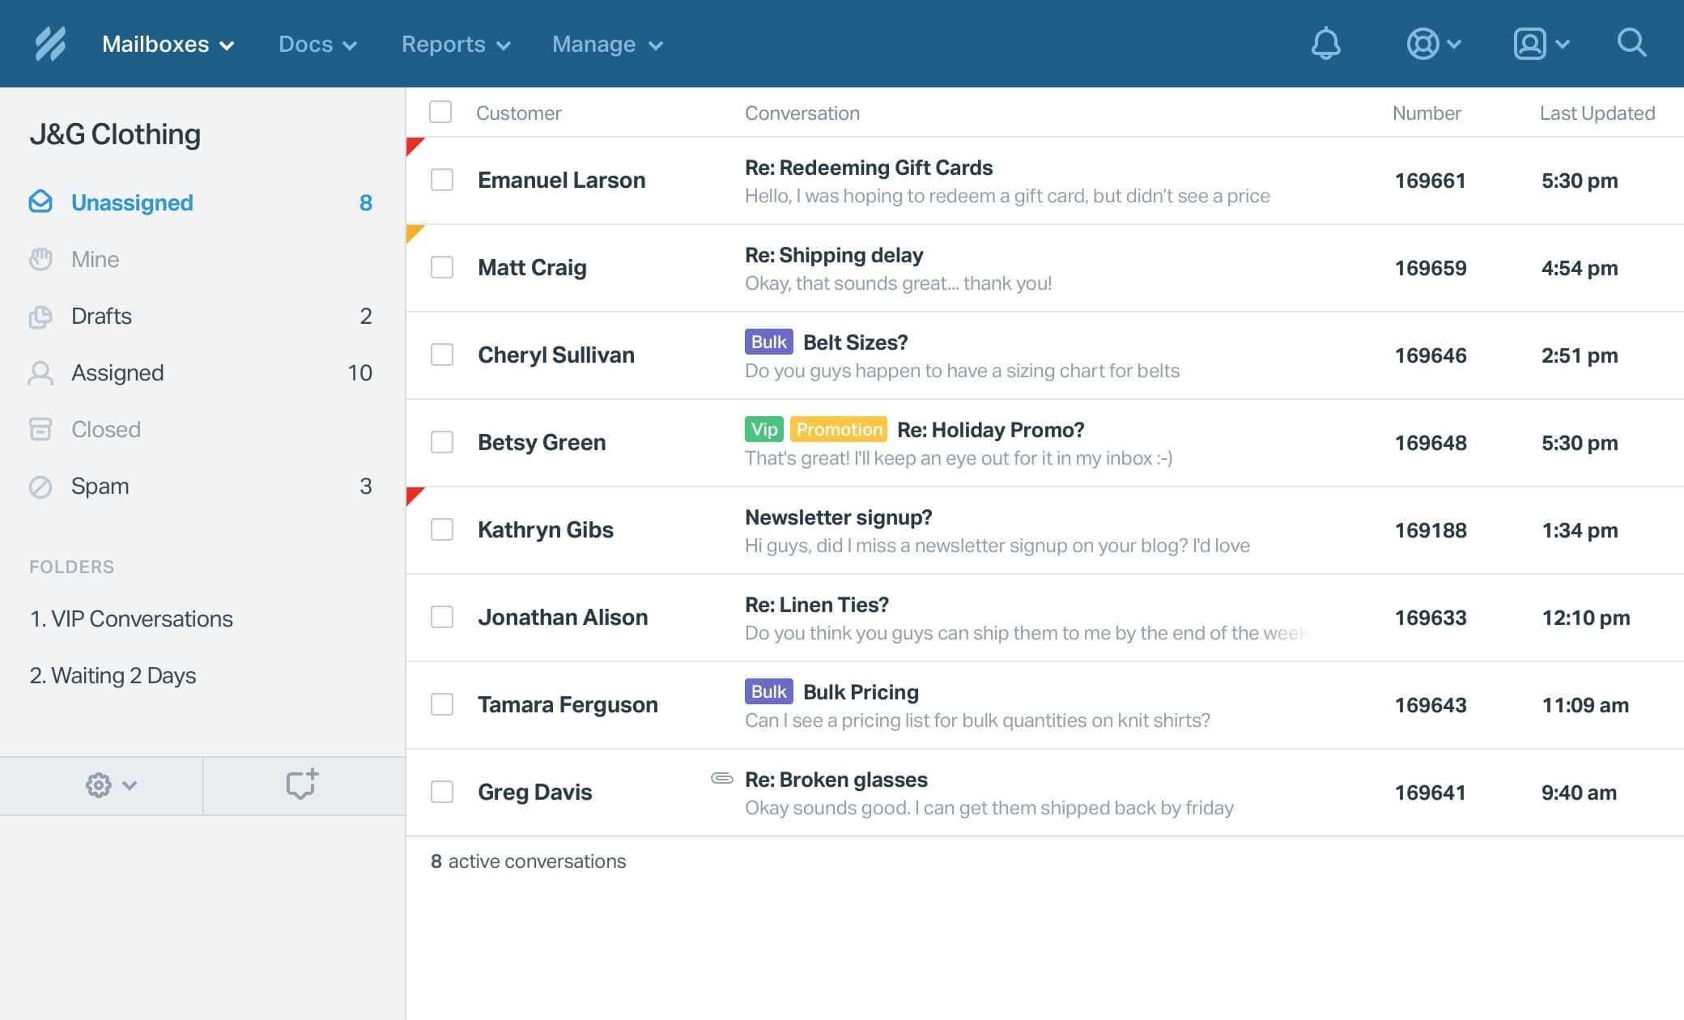Click the Vip tag on Holiday Promo
The image size is (1684, 1020).
click(x=764, y=429)
